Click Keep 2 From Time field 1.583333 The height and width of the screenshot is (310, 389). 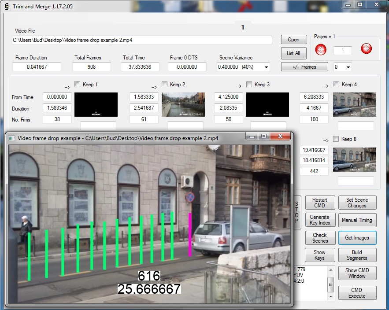[144, 97]
